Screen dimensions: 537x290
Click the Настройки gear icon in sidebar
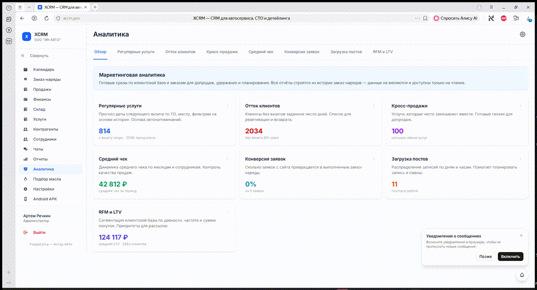pyautogui.click(x=25, y=189)
